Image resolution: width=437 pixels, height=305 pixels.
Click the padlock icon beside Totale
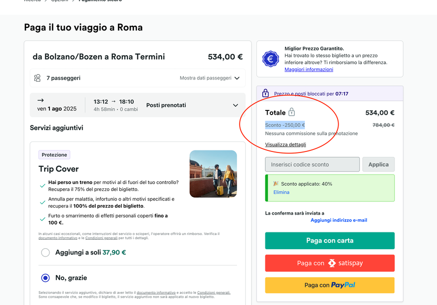[x=292, y=112]
